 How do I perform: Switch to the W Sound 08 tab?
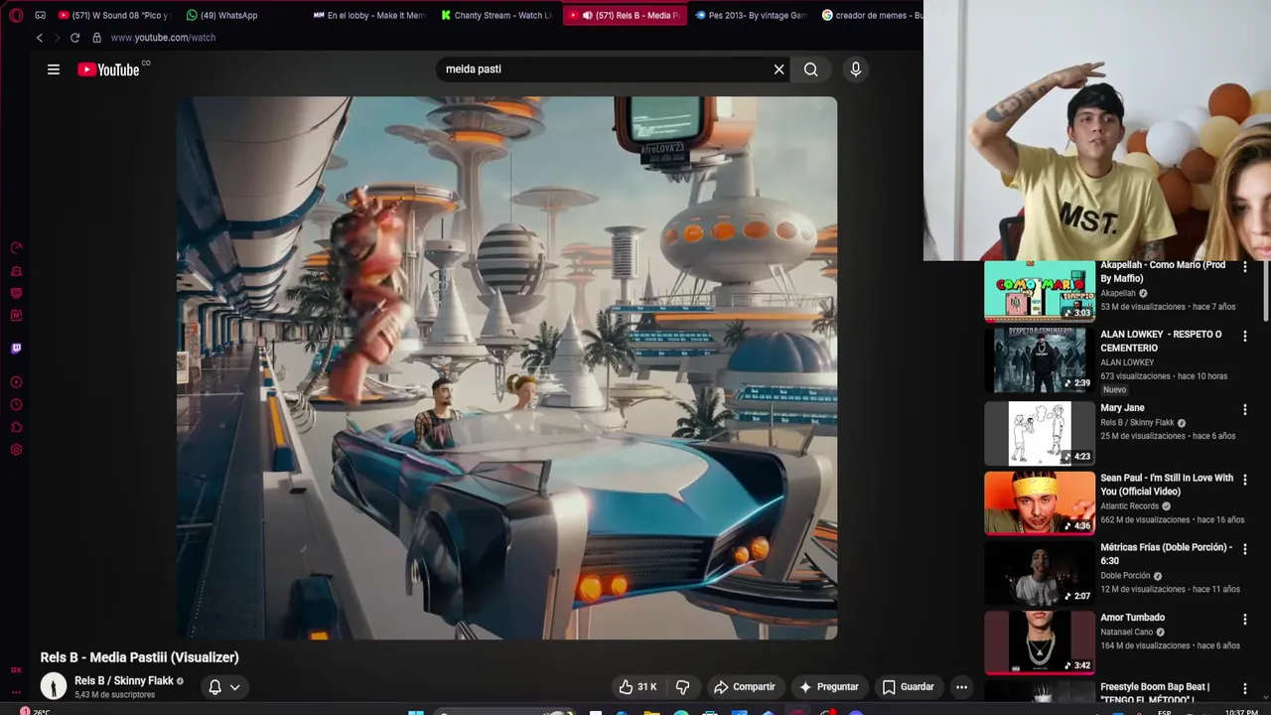tap(114, 15)
